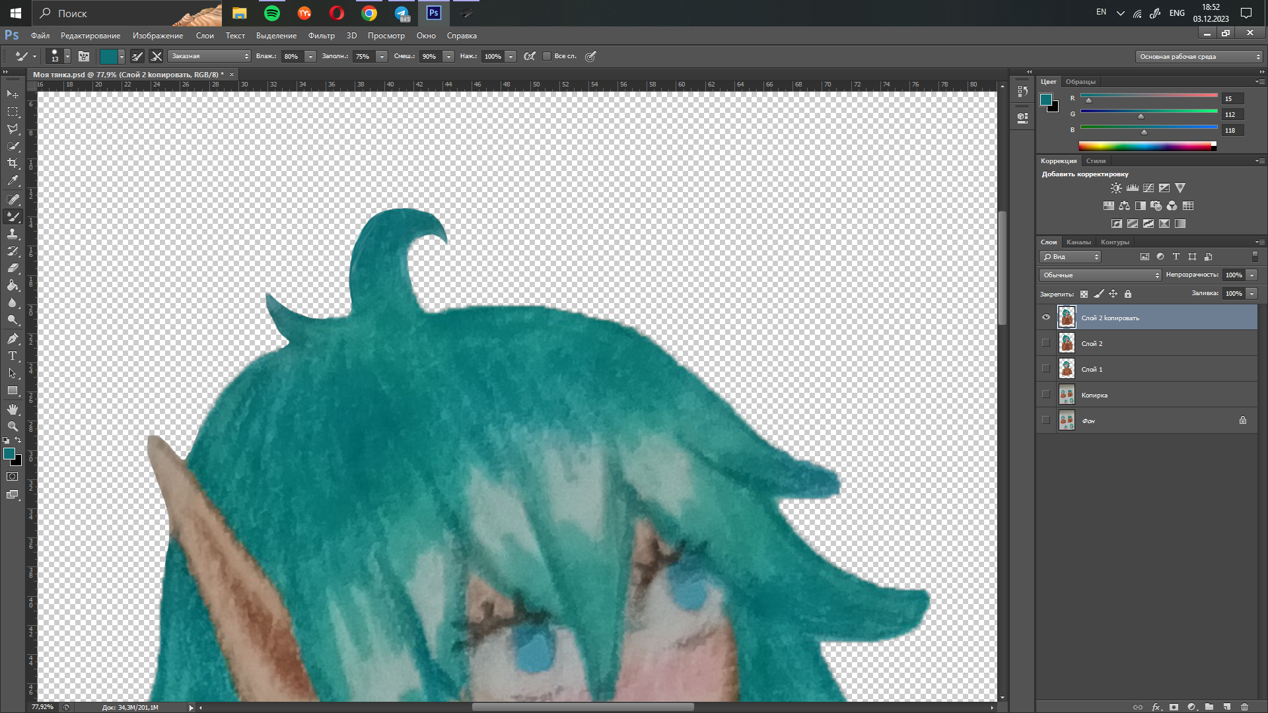Enable the Все сл. checkbox
Viewport: 1268px width, 713px height.
547,56
